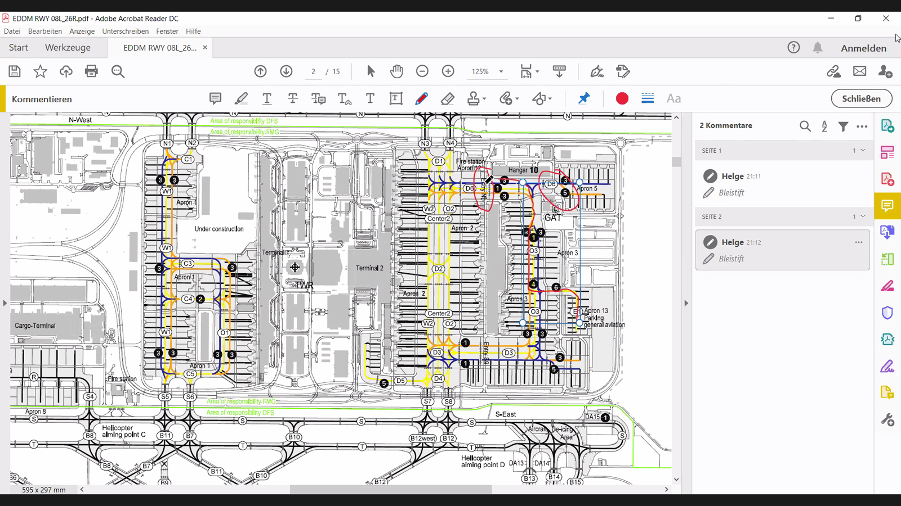Click the page number input field
Image resolution: width=901 pixels, height=506 pixels.
(314, 72)
